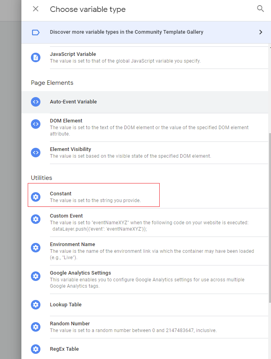Pick the Random Number variable type
Screen dimensions: 271x359
[70, 324]
